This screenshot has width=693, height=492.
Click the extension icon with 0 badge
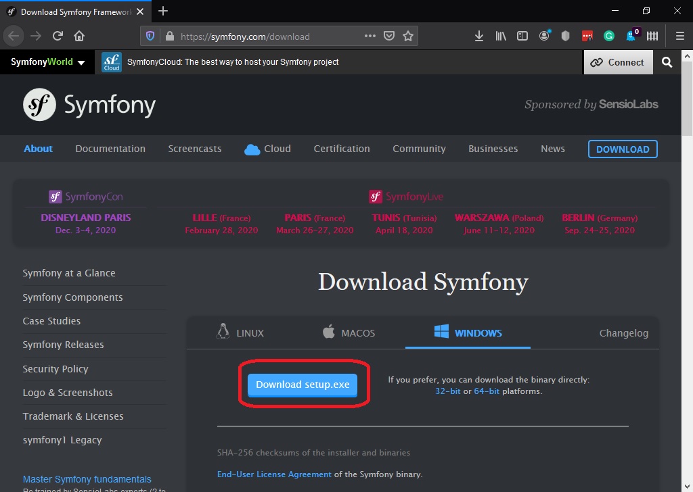pyautogui.click(x=632, y=35)
